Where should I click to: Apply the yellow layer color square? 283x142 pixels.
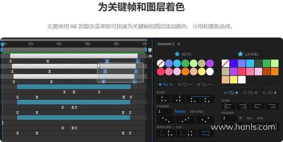(233, 80)
